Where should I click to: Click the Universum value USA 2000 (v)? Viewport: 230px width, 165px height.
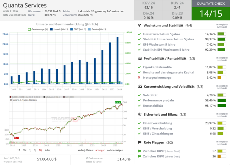pos(85,15)
